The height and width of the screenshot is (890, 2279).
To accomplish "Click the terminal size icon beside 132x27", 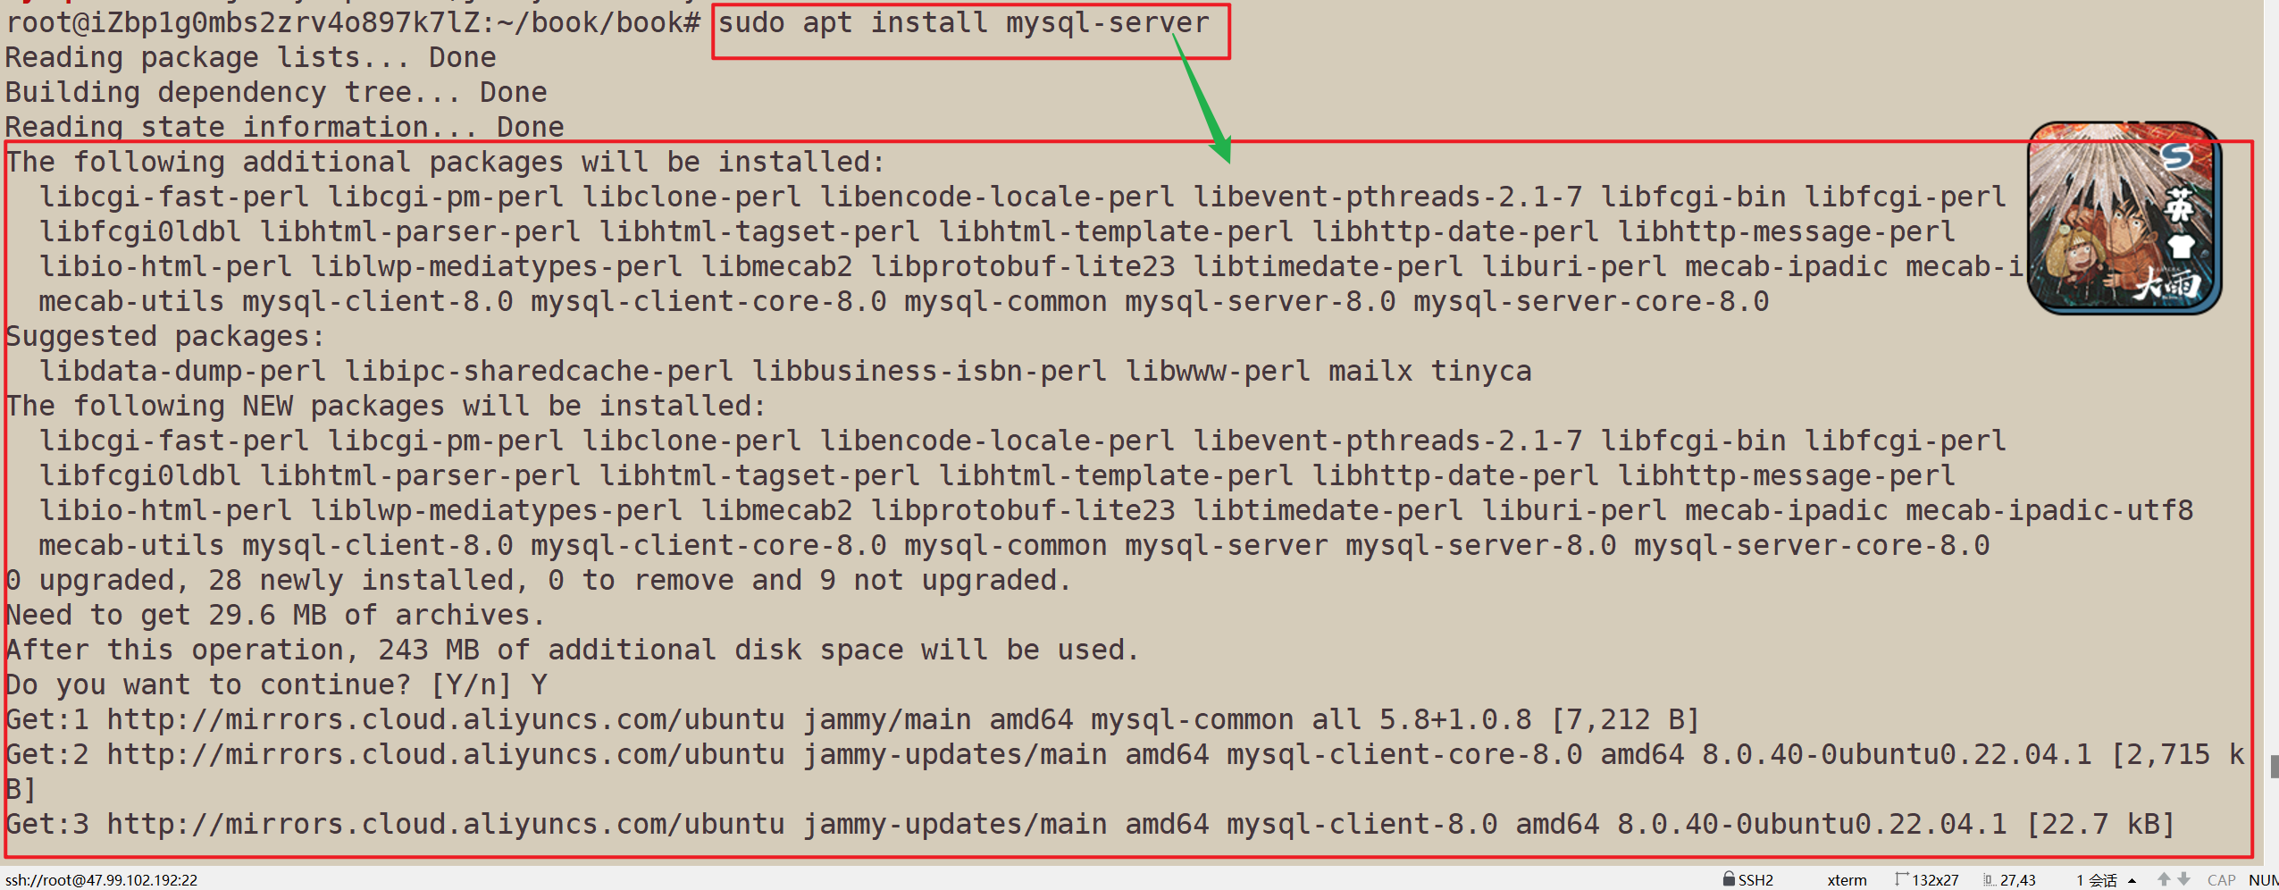I will tap(1901, 879).
